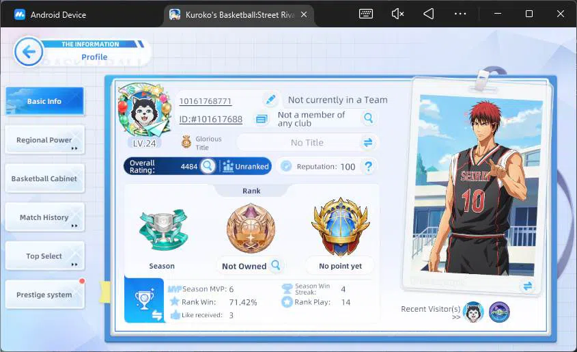Viewport: 577px width, 352px height.
Task: Copy the player ID with the card icon
Action: [x=262, y=120]
